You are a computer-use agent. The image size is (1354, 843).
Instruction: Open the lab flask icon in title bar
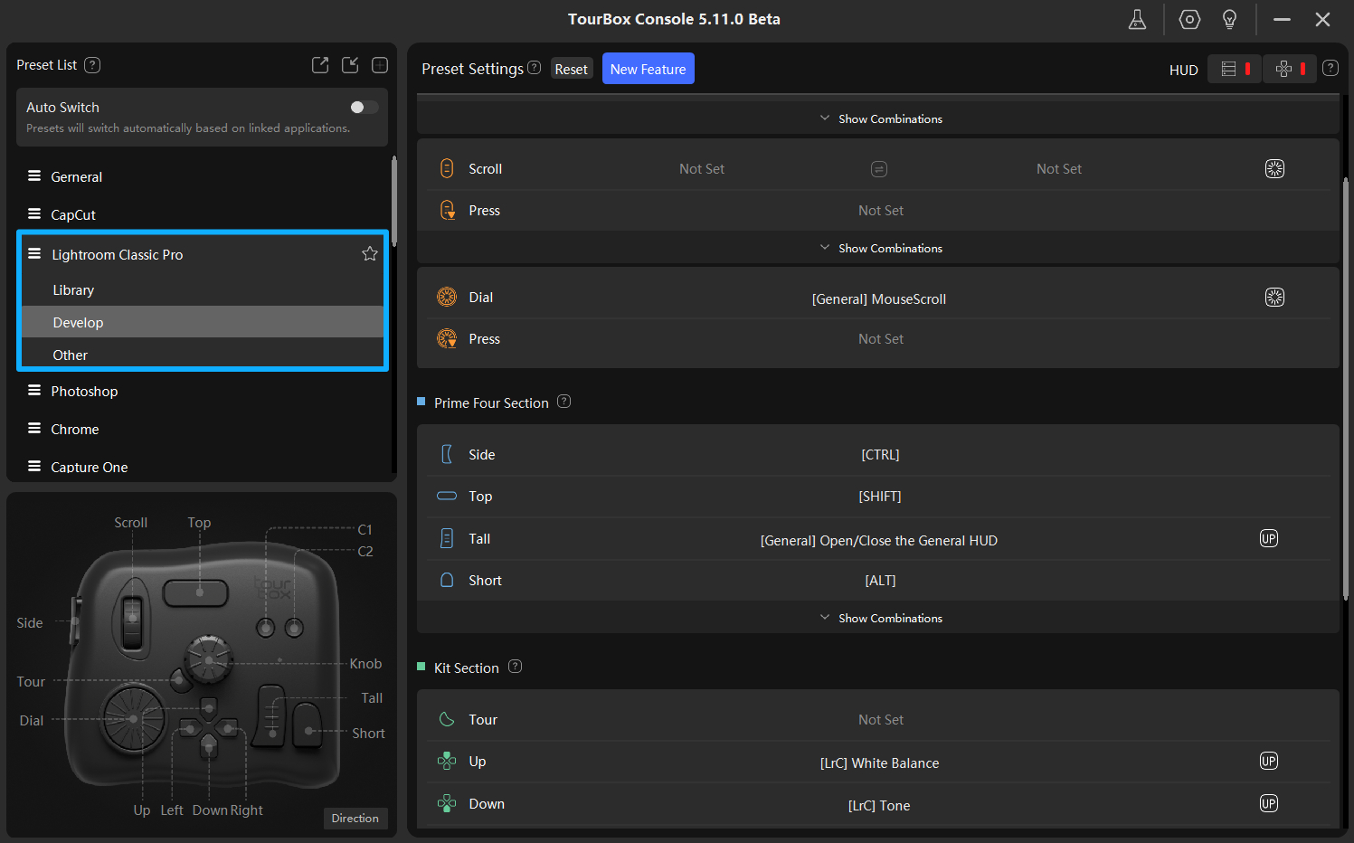click(x=1137, y=20)
